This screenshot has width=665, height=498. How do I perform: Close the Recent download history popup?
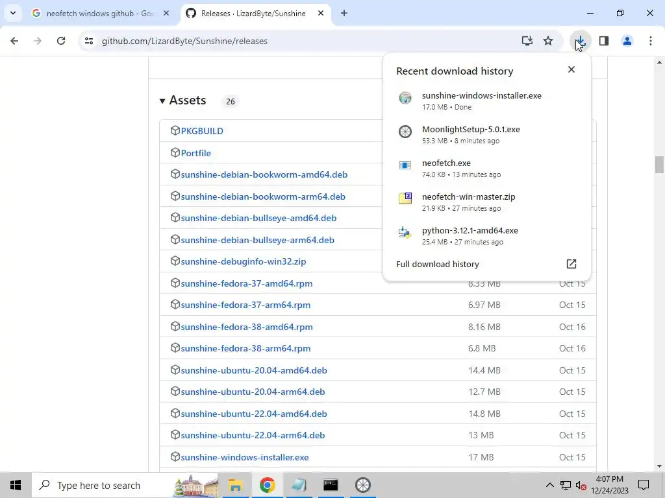[571, 69]
